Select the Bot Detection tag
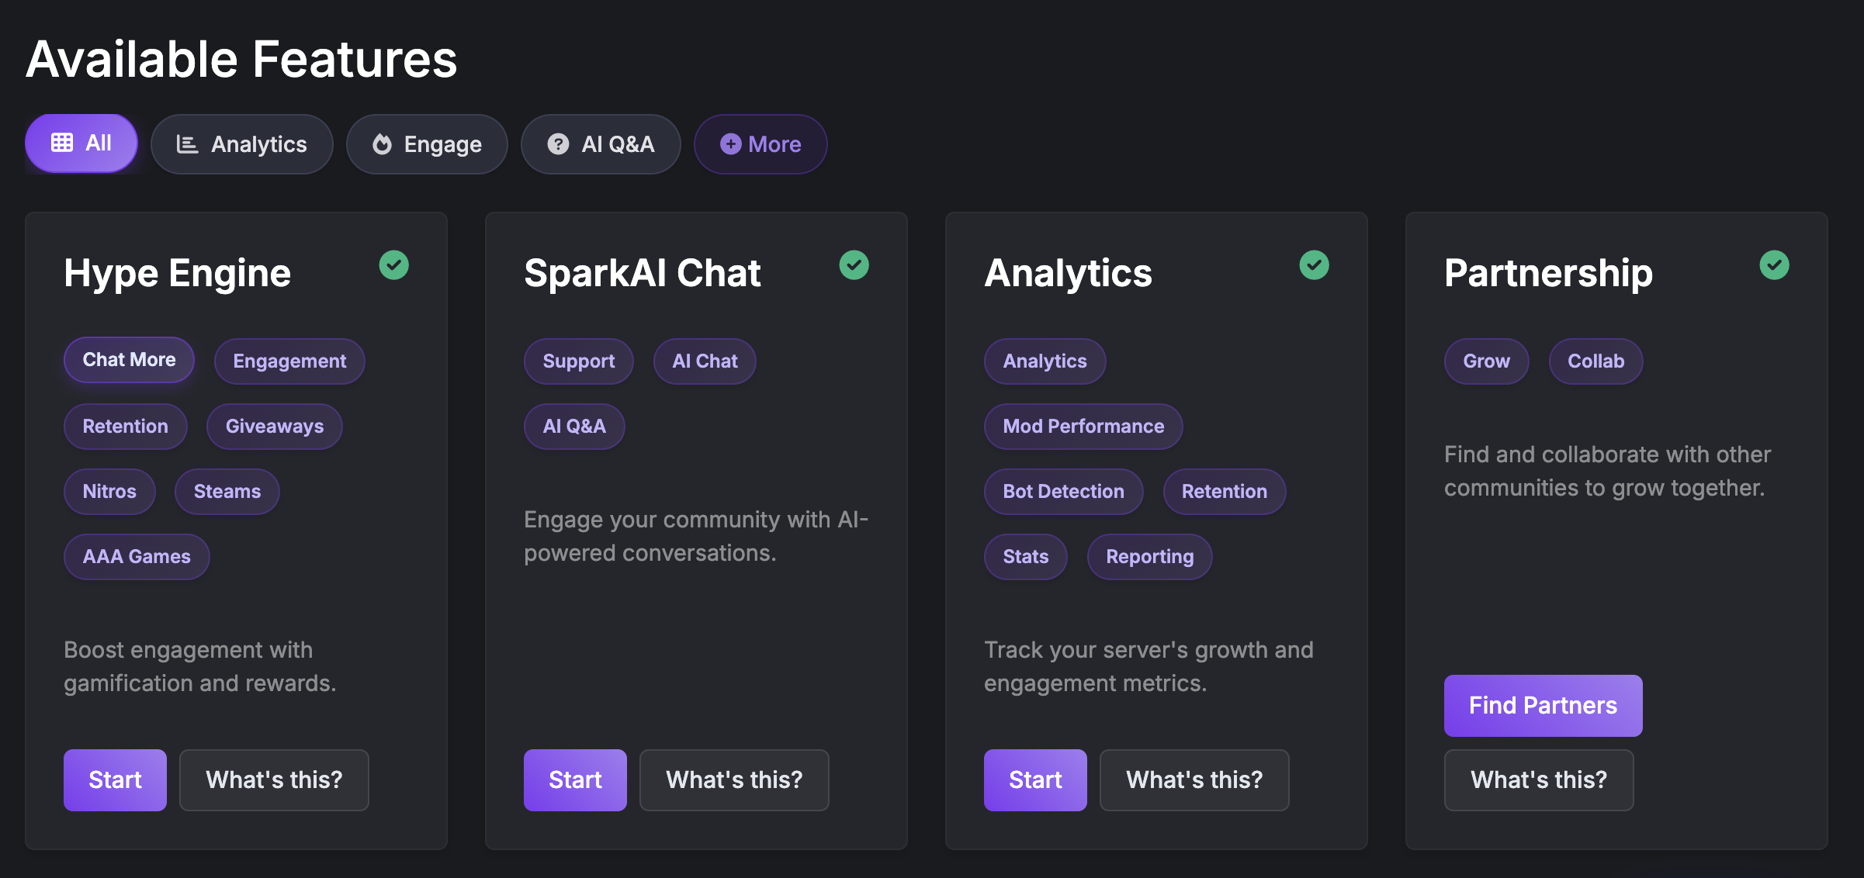This screenshot has height=878, width=1864. 1063,492
